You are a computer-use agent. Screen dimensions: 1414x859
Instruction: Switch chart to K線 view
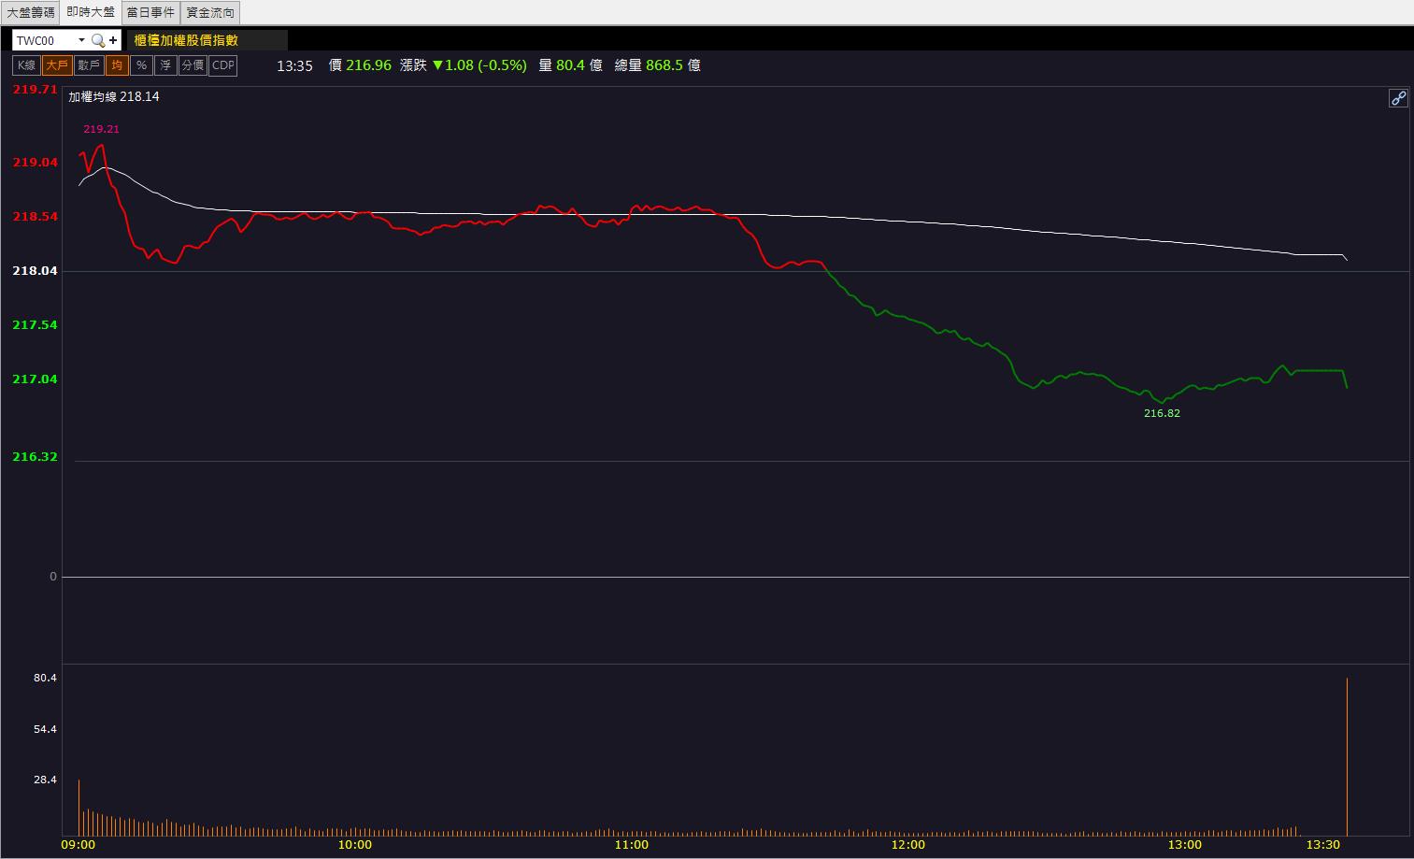(26, 65)
